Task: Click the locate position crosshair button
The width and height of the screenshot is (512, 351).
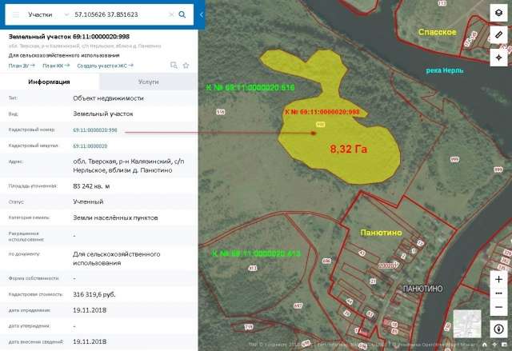Action: pos(498,58)
